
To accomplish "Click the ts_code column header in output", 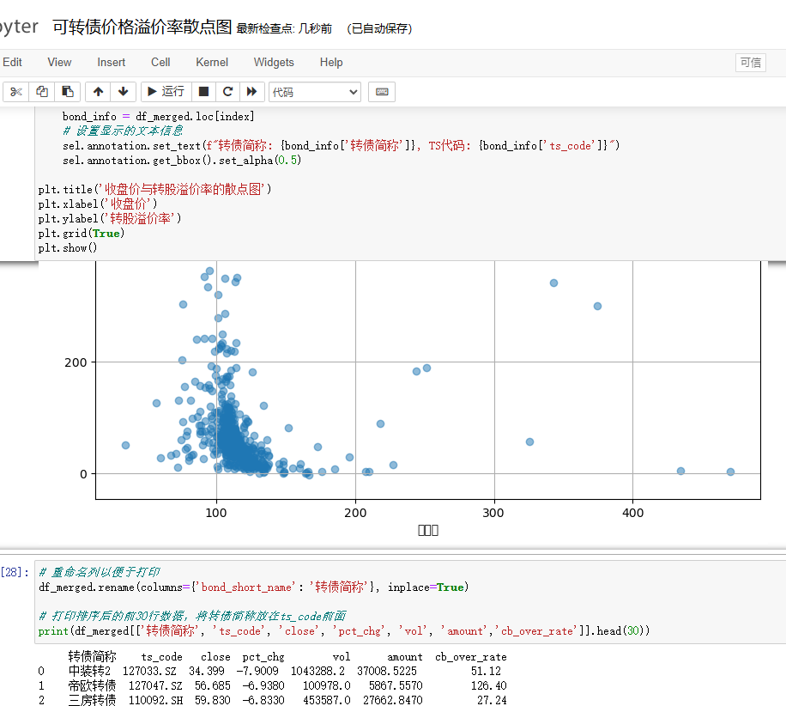I will [x=161, y=657].
